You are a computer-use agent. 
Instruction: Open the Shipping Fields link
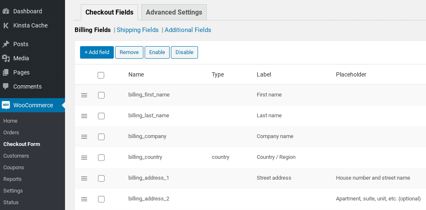138,30
